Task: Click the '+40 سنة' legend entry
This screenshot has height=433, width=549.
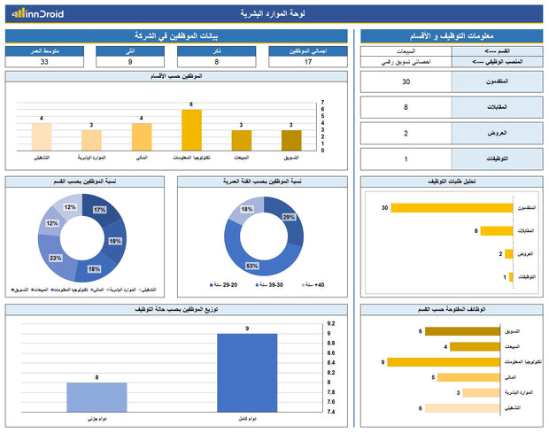Action: (x=313, y=285)
